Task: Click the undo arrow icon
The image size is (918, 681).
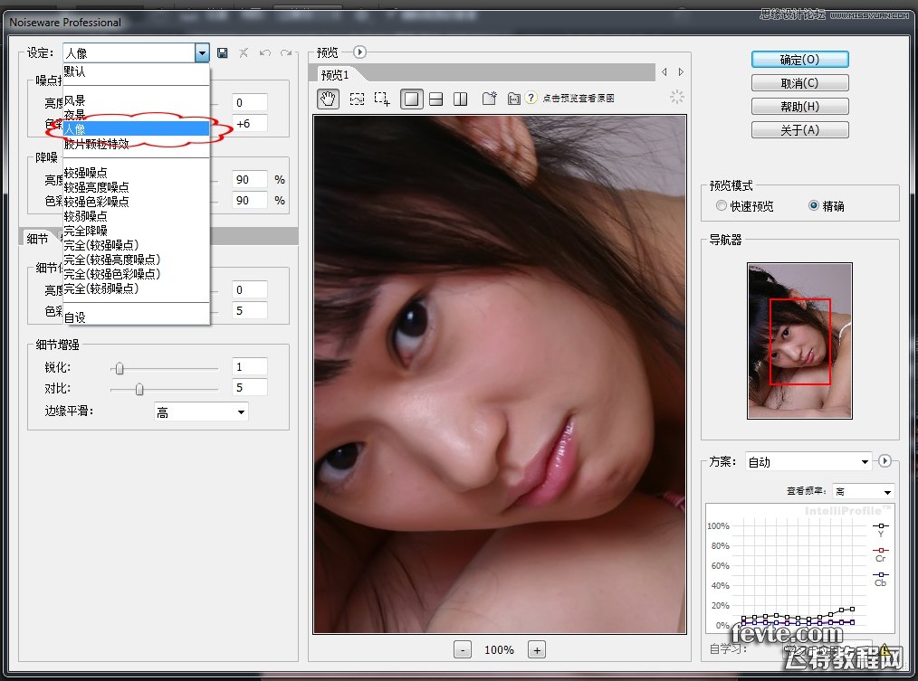Action: coord(264,53)
